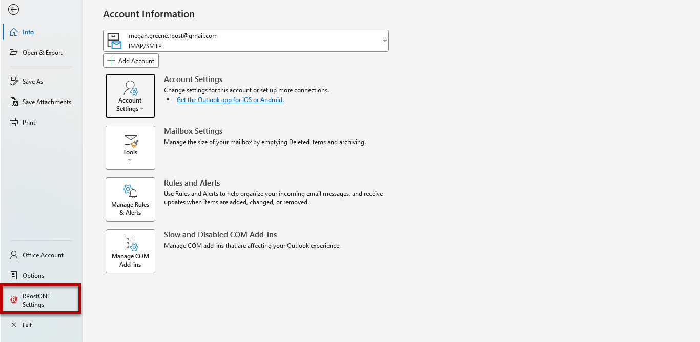Select Save As in the sidebar menu
The width and height of the screenshot is (700, 342).
click(33, 82)
